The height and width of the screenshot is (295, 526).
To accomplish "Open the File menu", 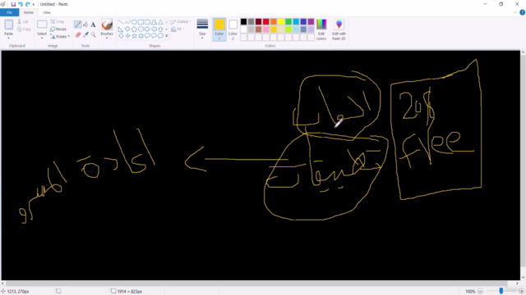I will [9, 12].
